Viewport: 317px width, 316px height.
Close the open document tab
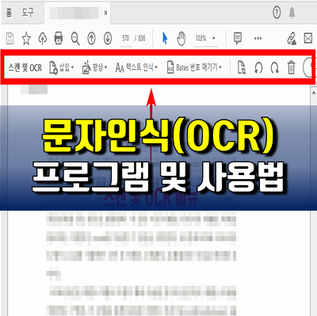[x=105, y=13]
